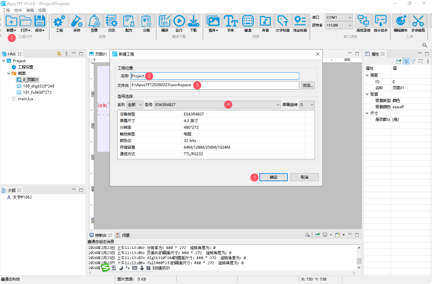
Task: Click the 名称 project name input field
Action: (x=215, y=76)
